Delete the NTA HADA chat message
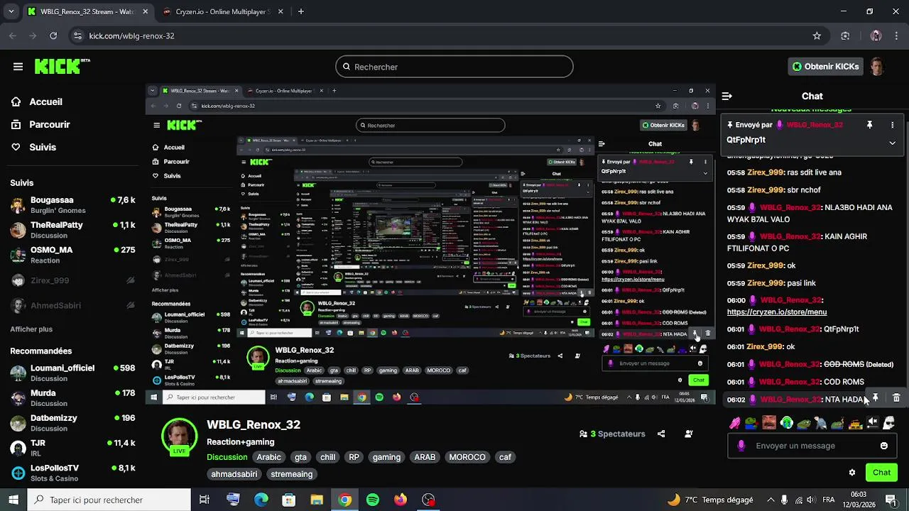This screenshot has height=511, width=909. tap(896, 399)
